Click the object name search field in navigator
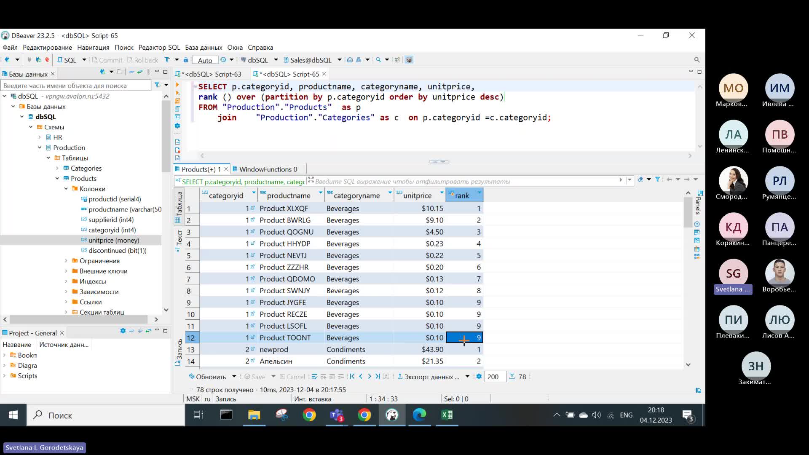This screenshot has height=455, width=809. coord(76,86)
